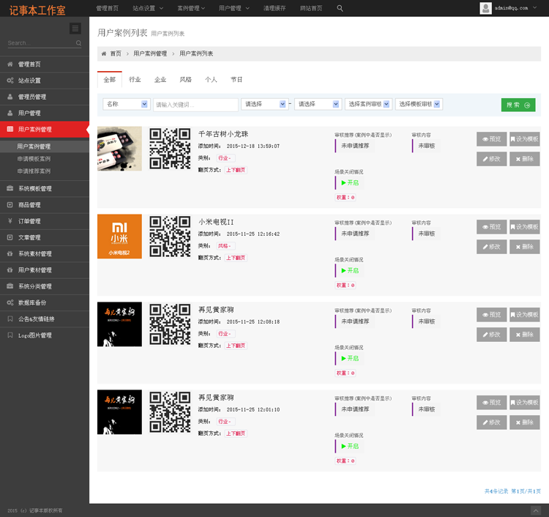This screenshot has height=517, width=549.
Task: Click the home icon in breadcrumb
Action: pyautogui.click(x=104, y=53)
